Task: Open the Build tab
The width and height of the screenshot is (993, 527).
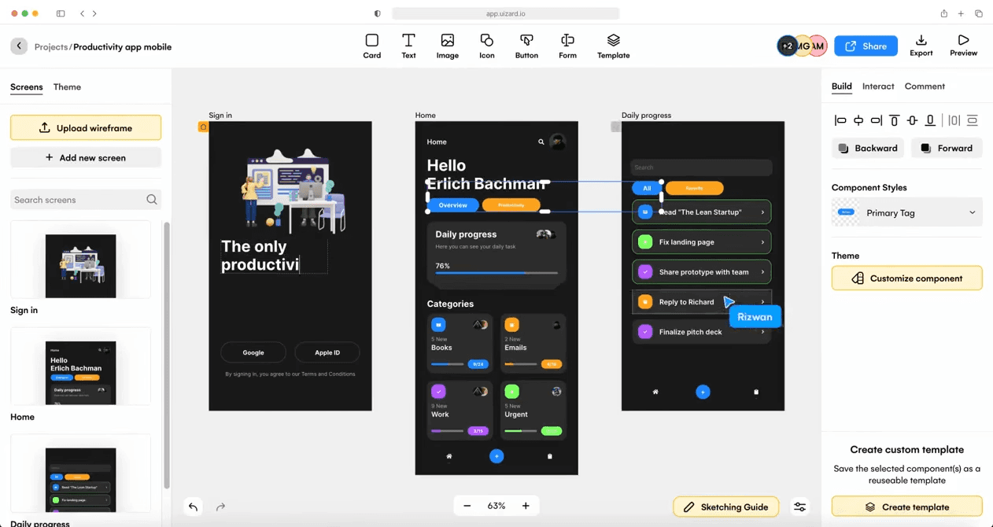Action: pyautogui.click(x=841, y=86)
